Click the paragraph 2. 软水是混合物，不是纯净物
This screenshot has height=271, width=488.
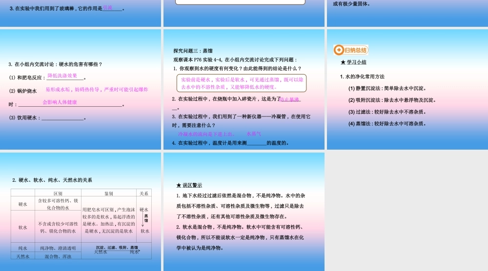click(240, 237)
